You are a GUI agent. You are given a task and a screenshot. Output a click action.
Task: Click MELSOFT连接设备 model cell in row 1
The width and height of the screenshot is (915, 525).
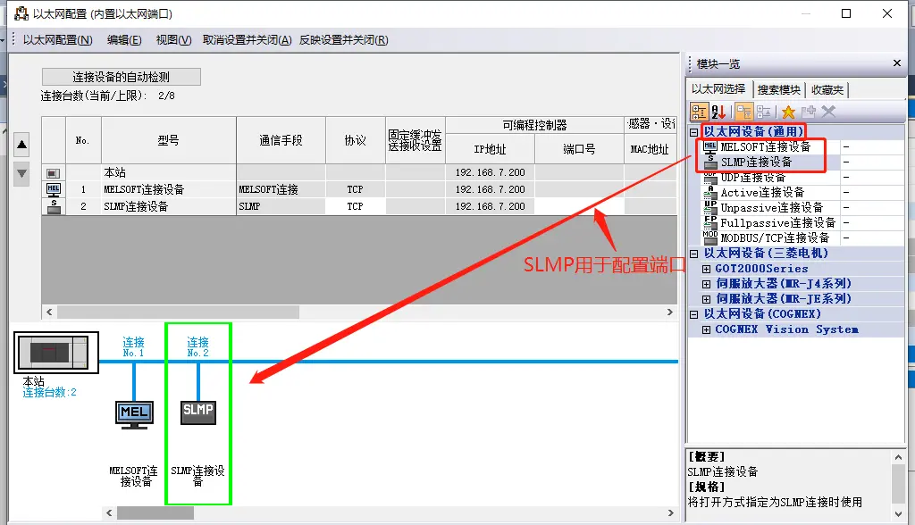pyautogui.click(x=169, y=189)
